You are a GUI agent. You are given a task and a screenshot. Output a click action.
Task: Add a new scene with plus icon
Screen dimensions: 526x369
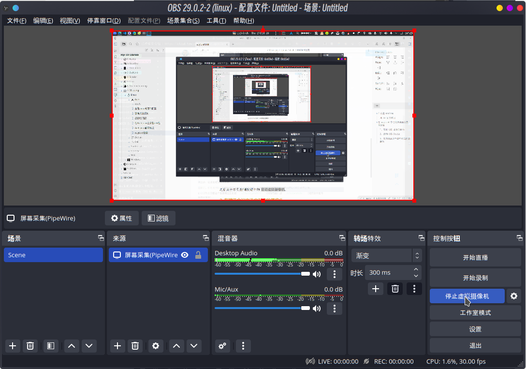[x=13, y=346]
